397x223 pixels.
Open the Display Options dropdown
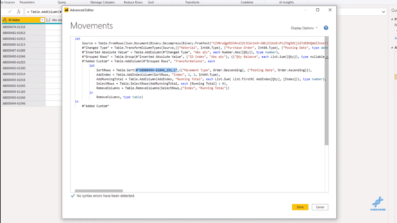click(304, 28)
